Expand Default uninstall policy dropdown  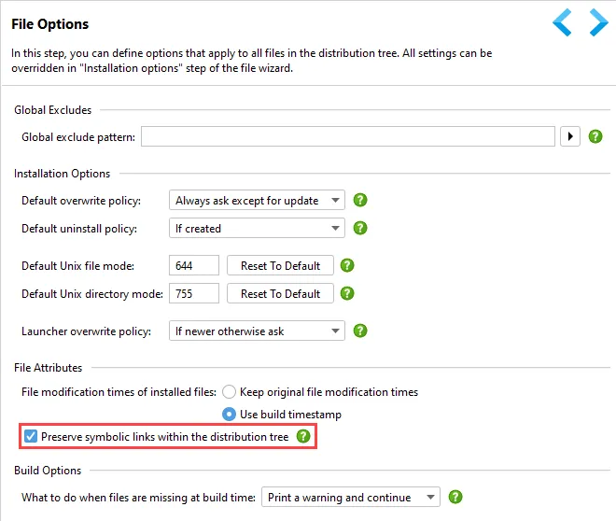257,228
